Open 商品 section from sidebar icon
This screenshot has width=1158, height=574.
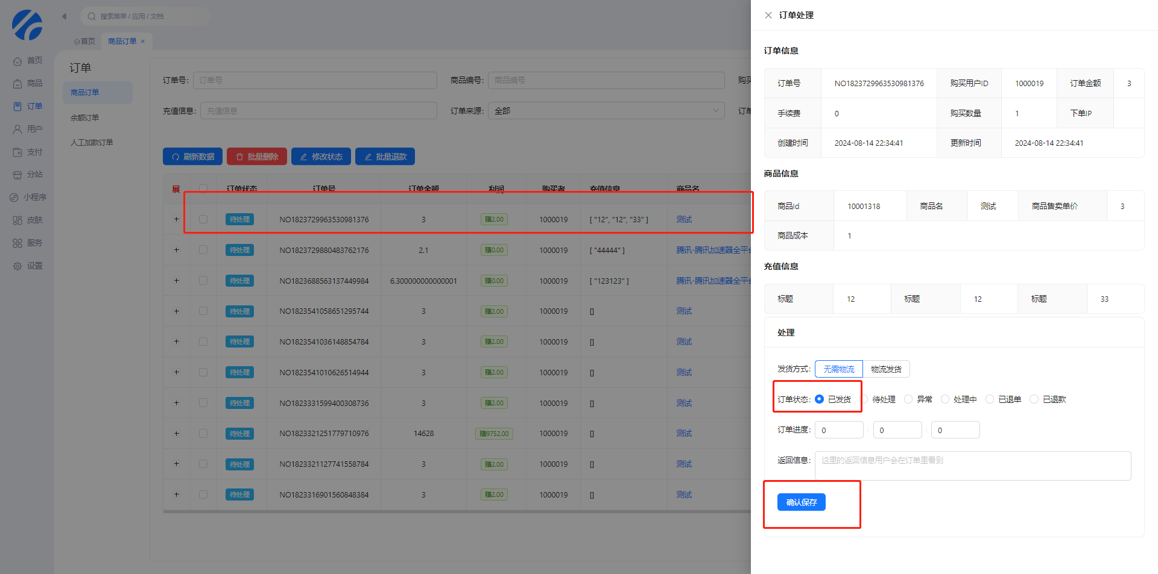(x=18, y=84)
